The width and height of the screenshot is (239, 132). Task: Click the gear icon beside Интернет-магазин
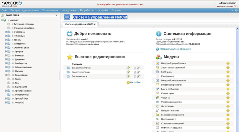click(228, 110)
